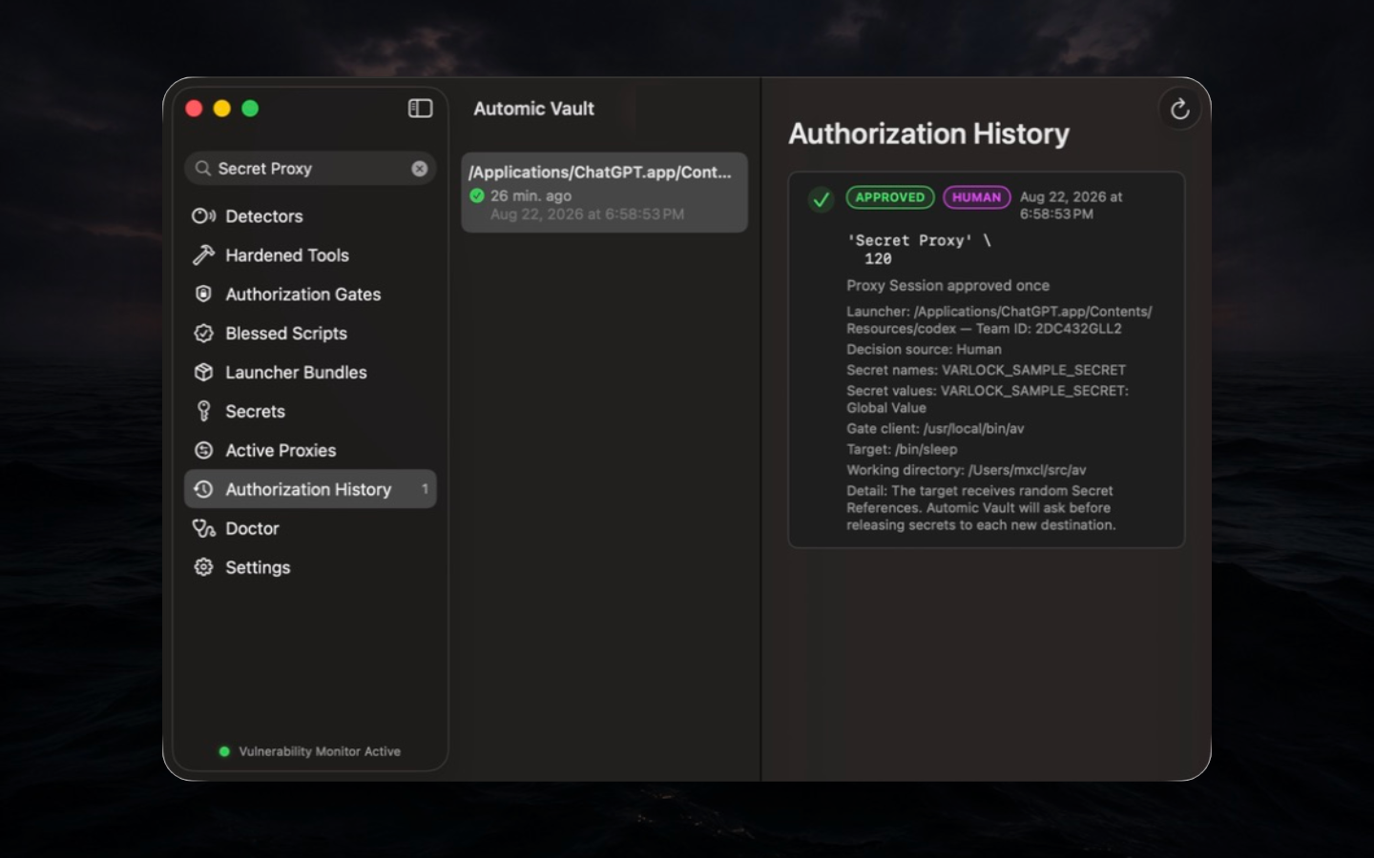Click the Authorization History heading
The height and width of the screenshot is (858, 1374).
pos(928,134)
